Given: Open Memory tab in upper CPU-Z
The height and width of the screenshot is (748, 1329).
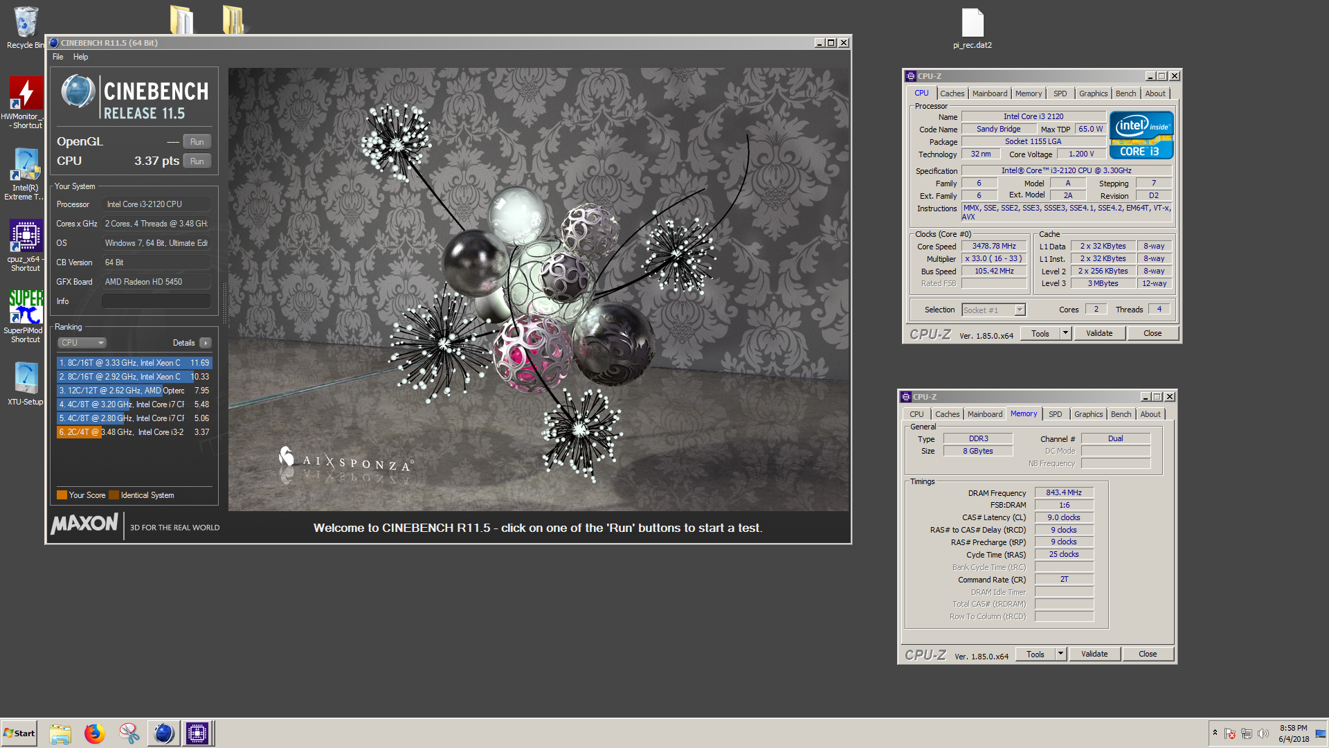Looking at the screenshot, I should pos(1029,93).
